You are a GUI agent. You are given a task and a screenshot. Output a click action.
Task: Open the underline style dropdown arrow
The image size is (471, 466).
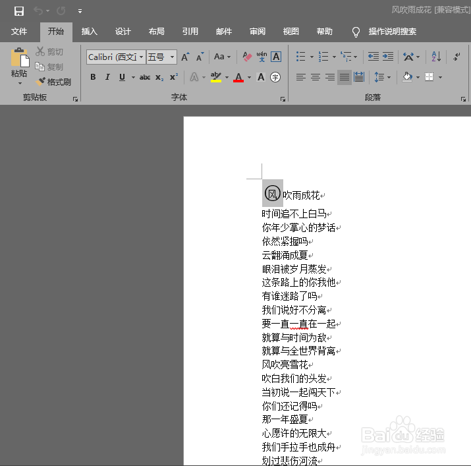tap(133, 78)
